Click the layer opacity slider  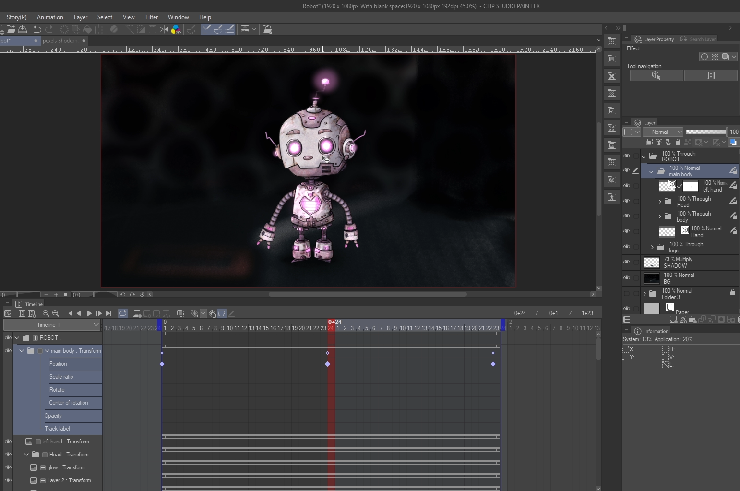point(706,132)
